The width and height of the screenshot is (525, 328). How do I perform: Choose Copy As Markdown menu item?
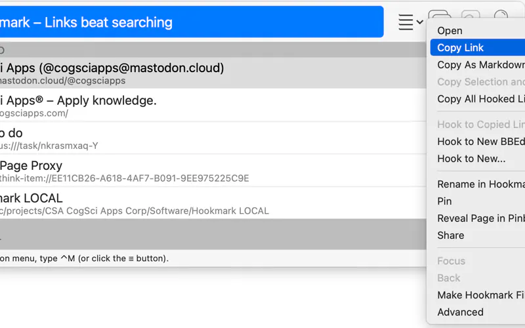pyautogui.click(x=478, y=64)
